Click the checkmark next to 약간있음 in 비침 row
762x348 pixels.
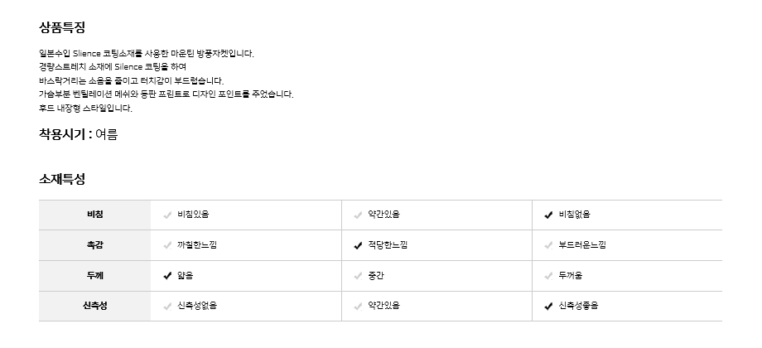pos(358,215)
